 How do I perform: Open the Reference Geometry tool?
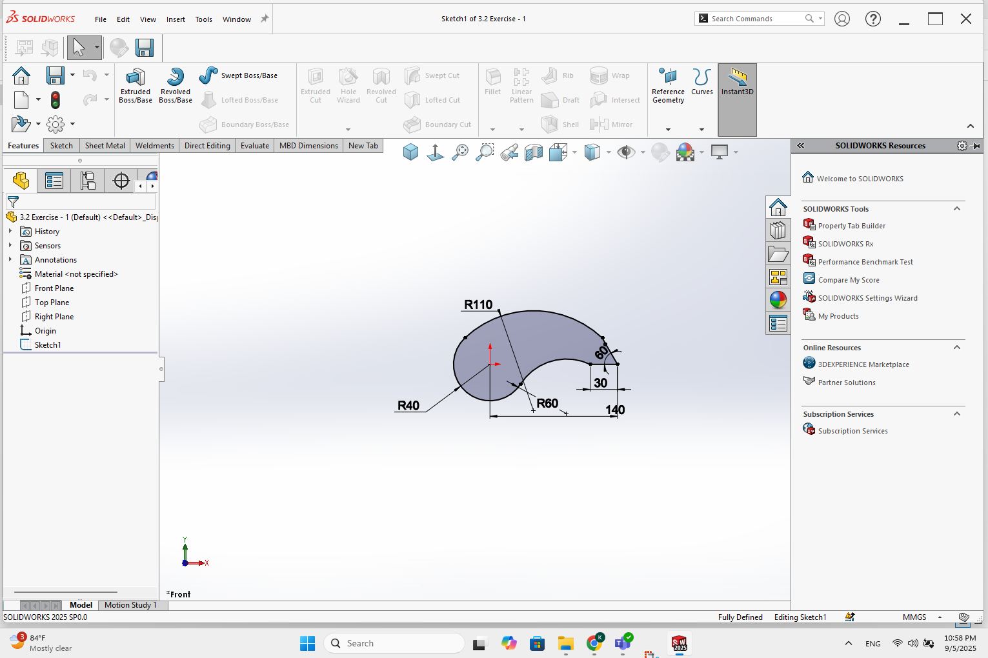point(668,86)
